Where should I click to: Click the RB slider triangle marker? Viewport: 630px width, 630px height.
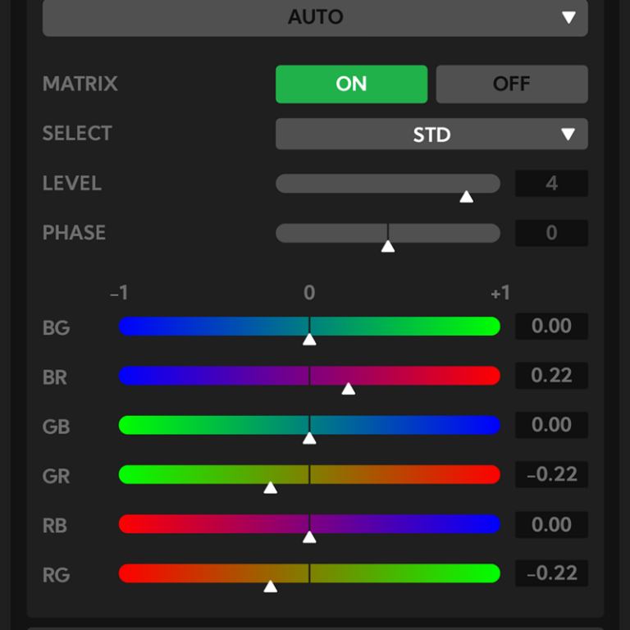[x=309, y=536]
